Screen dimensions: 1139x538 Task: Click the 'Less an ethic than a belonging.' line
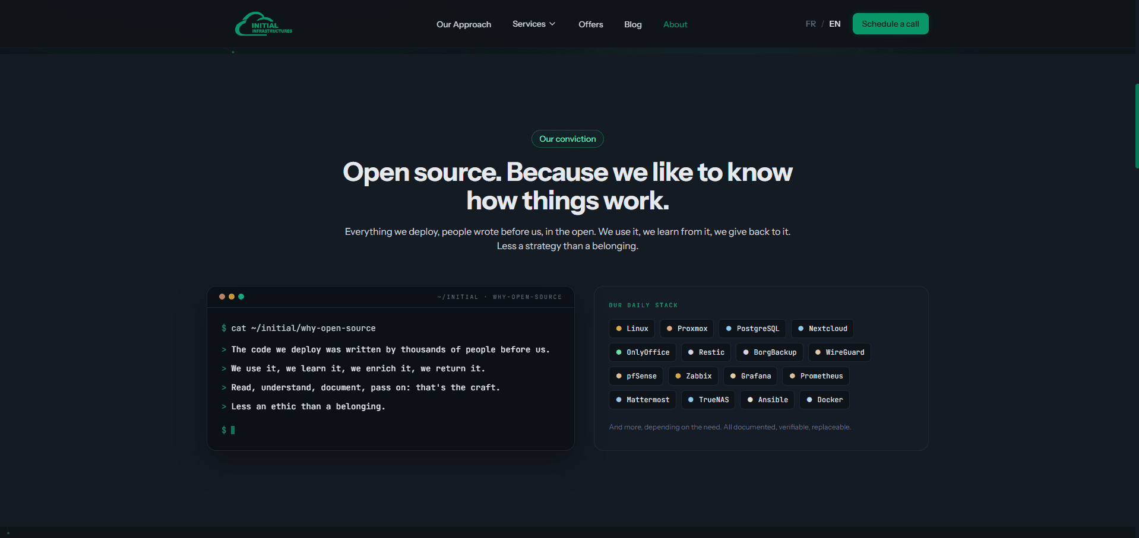pos(303,406)
